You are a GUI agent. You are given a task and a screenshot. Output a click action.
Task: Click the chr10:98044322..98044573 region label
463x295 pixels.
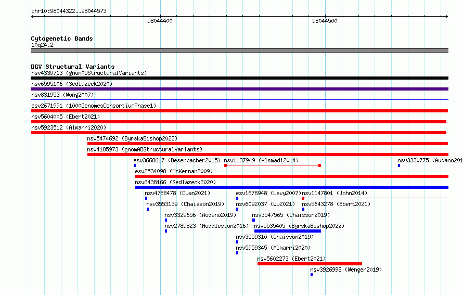coord(69,11)
